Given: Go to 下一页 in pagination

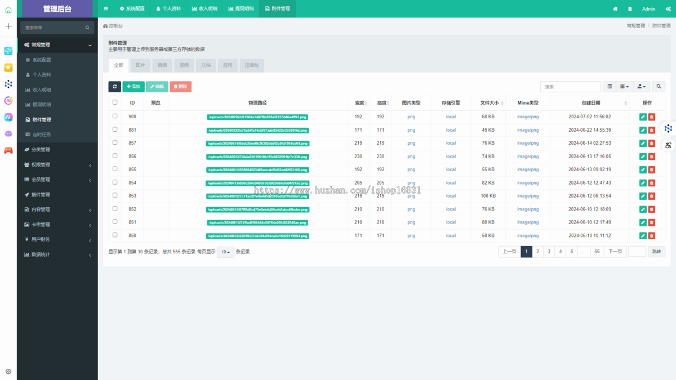Looking at the screenshot, I should 615,252.
